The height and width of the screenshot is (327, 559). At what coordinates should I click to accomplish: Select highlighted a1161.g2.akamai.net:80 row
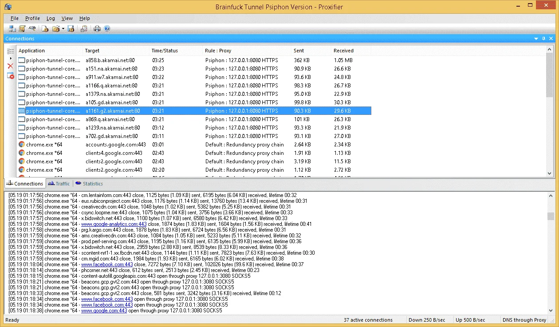[194, 111]
